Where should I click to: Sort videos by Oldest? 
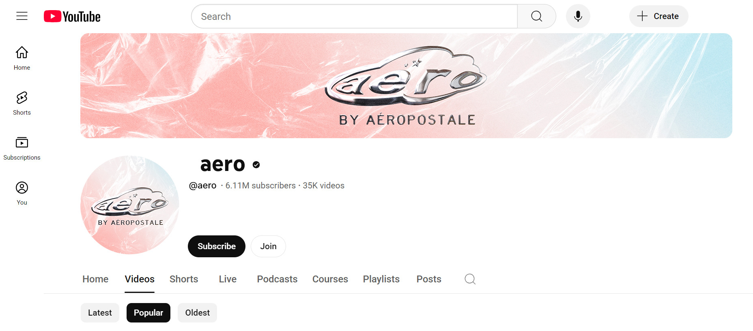pyautogui.click(x=198, y=313)
